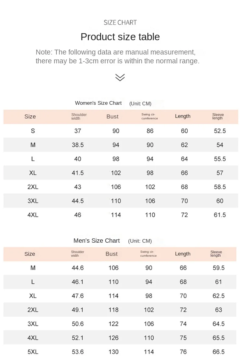Click the double chevron down arrow
The width and height of the screenshot is (241, 359).
tap(120, 77)
